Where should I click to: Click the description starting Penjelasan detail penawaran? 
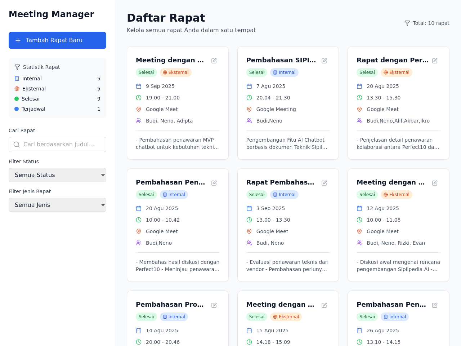[x=398, y=143]
